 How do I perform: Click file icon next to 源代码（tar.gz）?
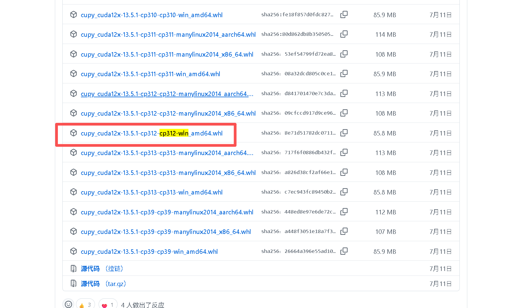coord(73,283)
